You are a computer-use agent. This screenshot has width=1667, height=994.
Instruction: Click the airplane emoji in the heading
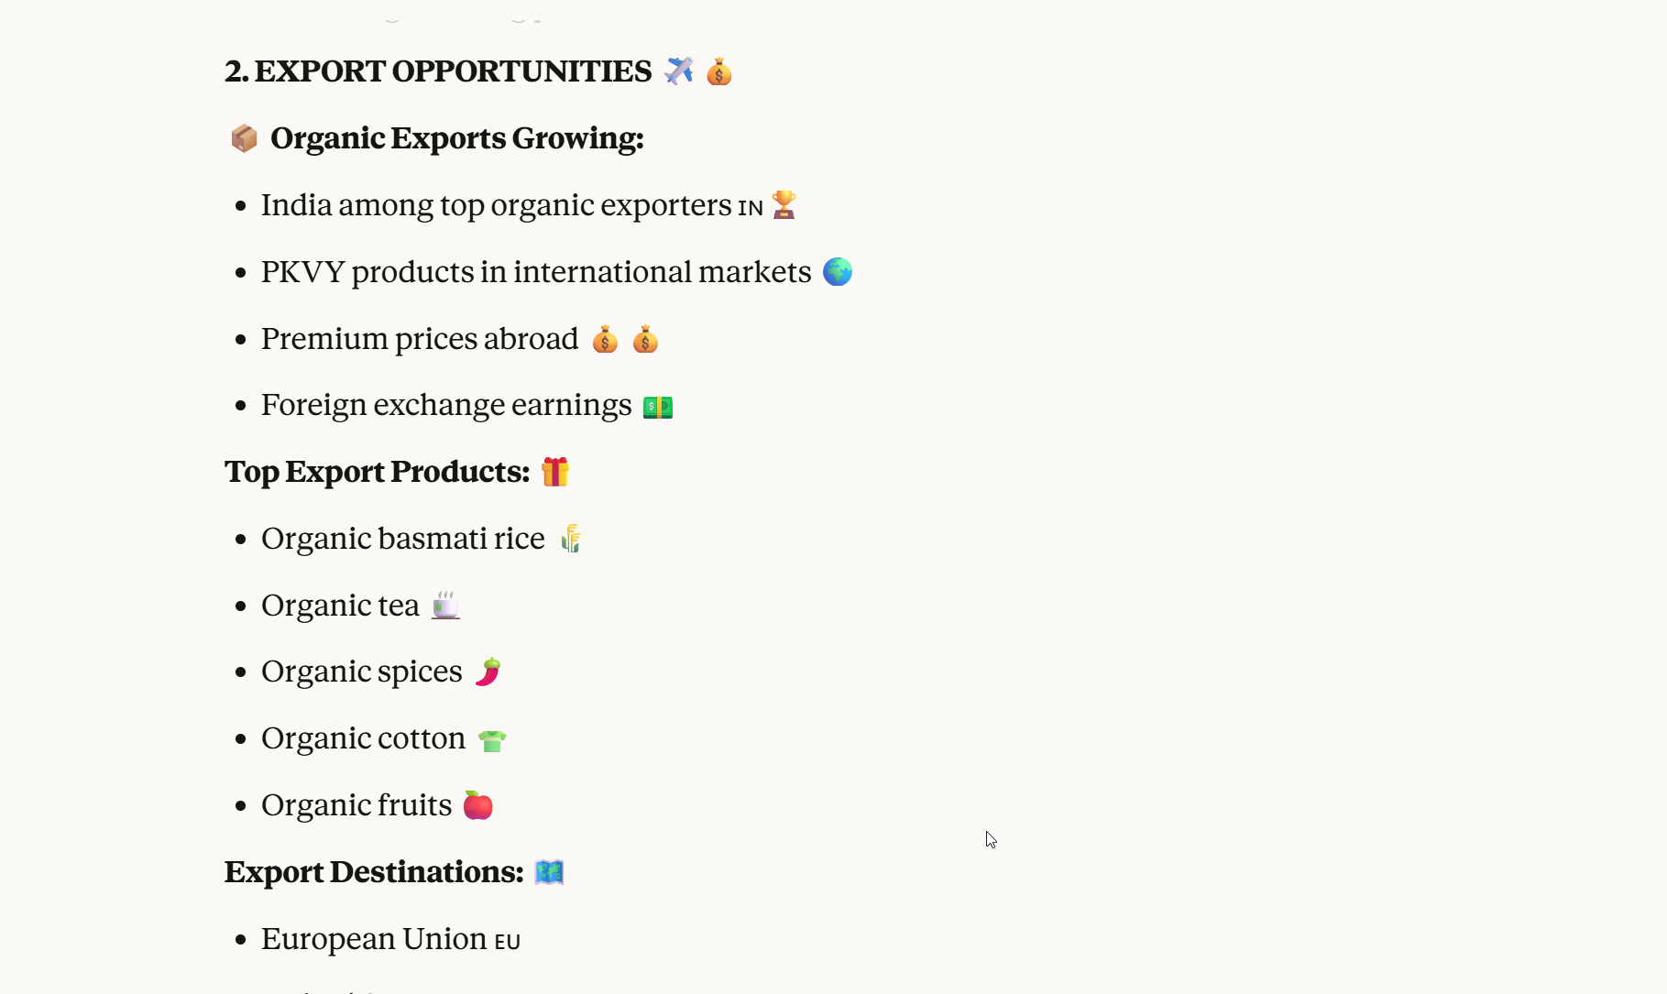click(x=678, y=71)
